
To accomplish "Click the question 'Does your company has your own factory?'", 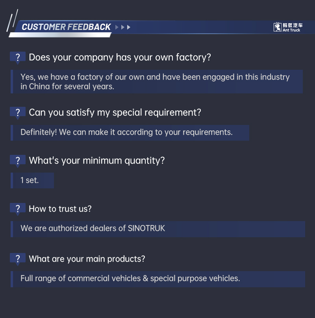I will click(120, 58).
